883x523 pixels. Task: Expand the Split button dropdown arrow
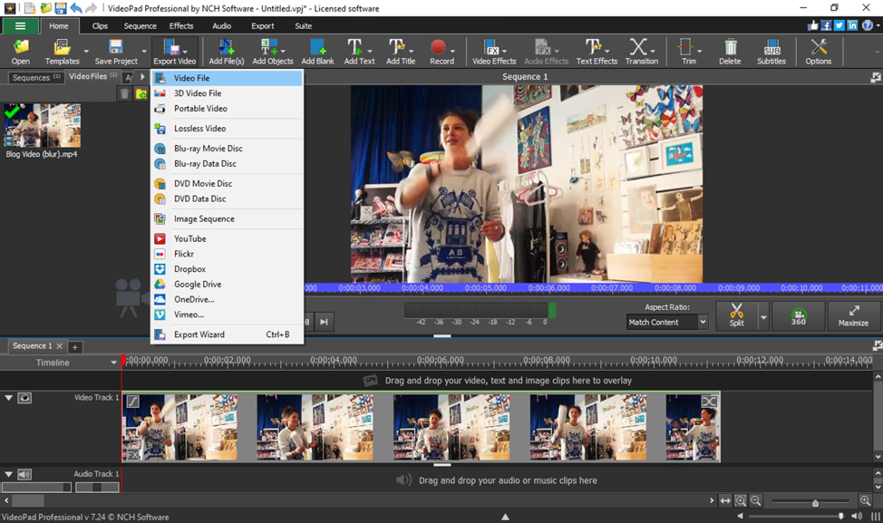[763, 317]
